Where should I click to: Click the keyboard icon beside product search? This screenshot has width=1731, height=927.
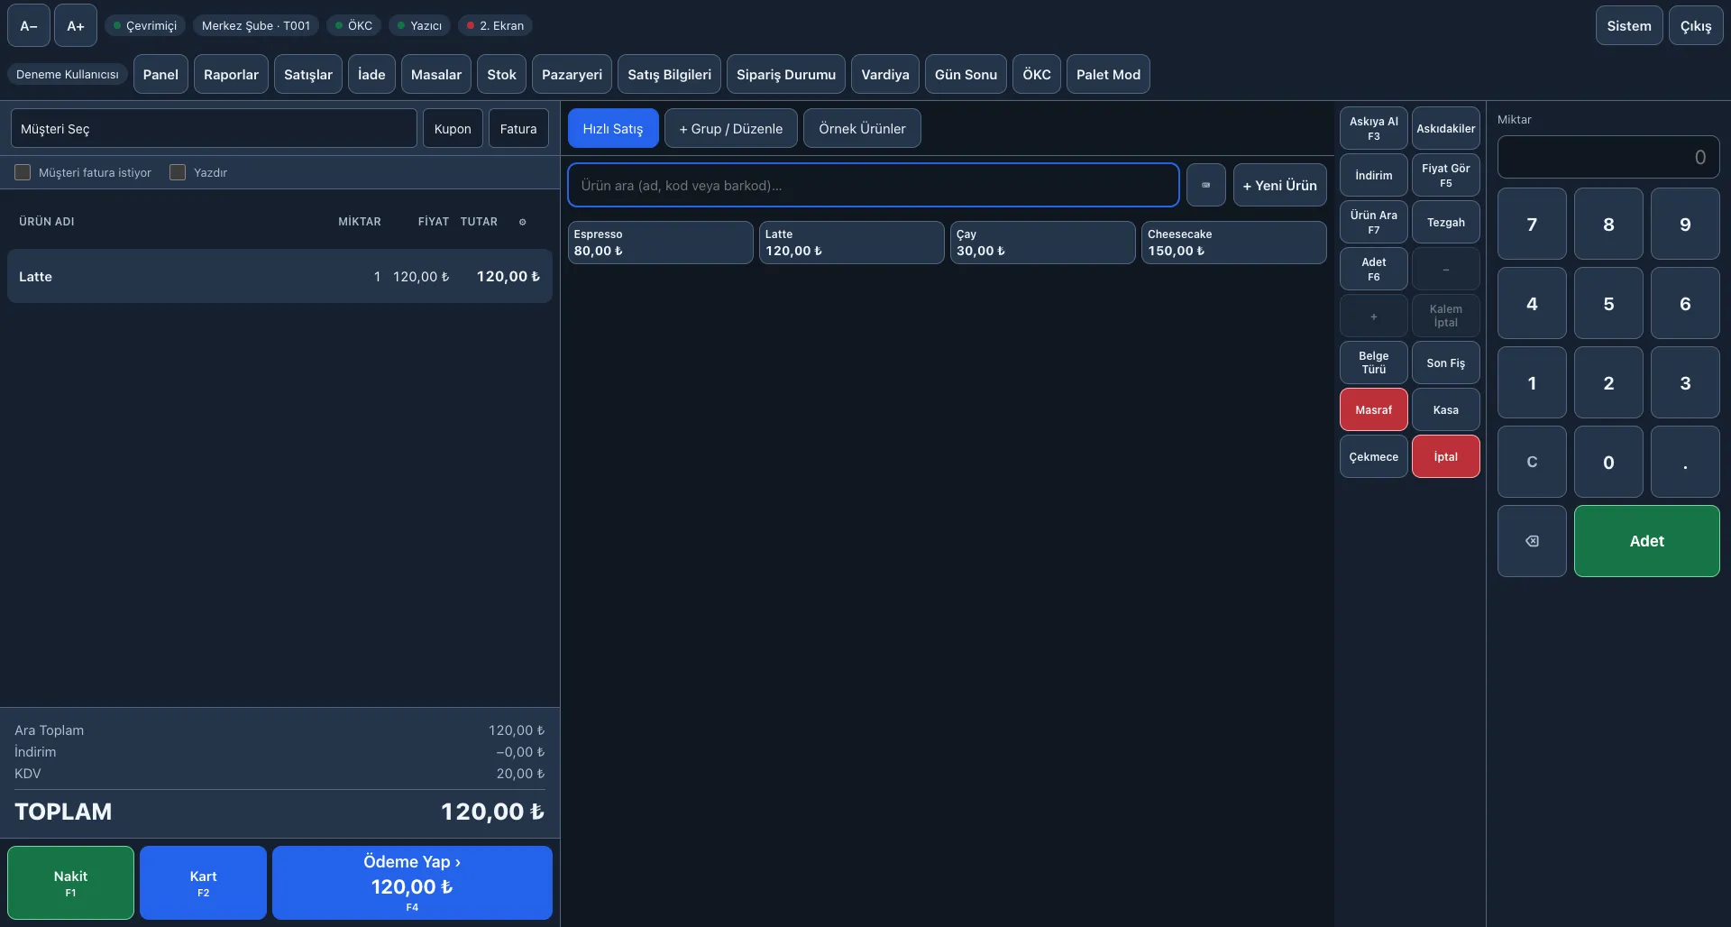[1206, 185]
